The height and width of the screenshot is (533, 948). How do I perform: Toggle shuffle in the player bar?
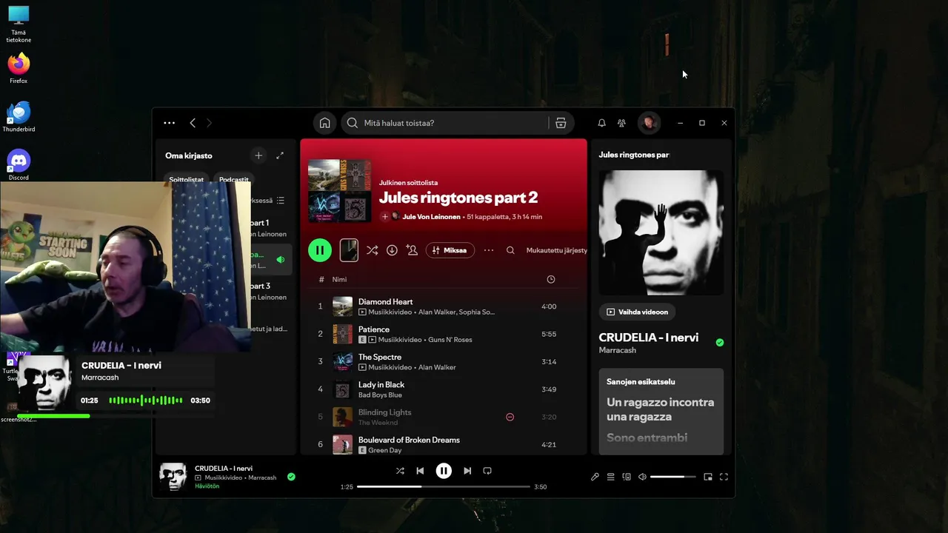[400, 471]
